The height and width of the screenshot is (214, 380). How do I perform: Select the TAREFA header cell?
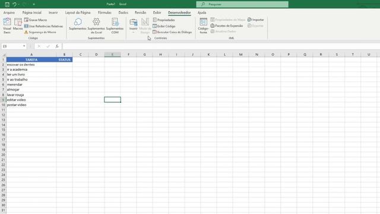[31, 59]
